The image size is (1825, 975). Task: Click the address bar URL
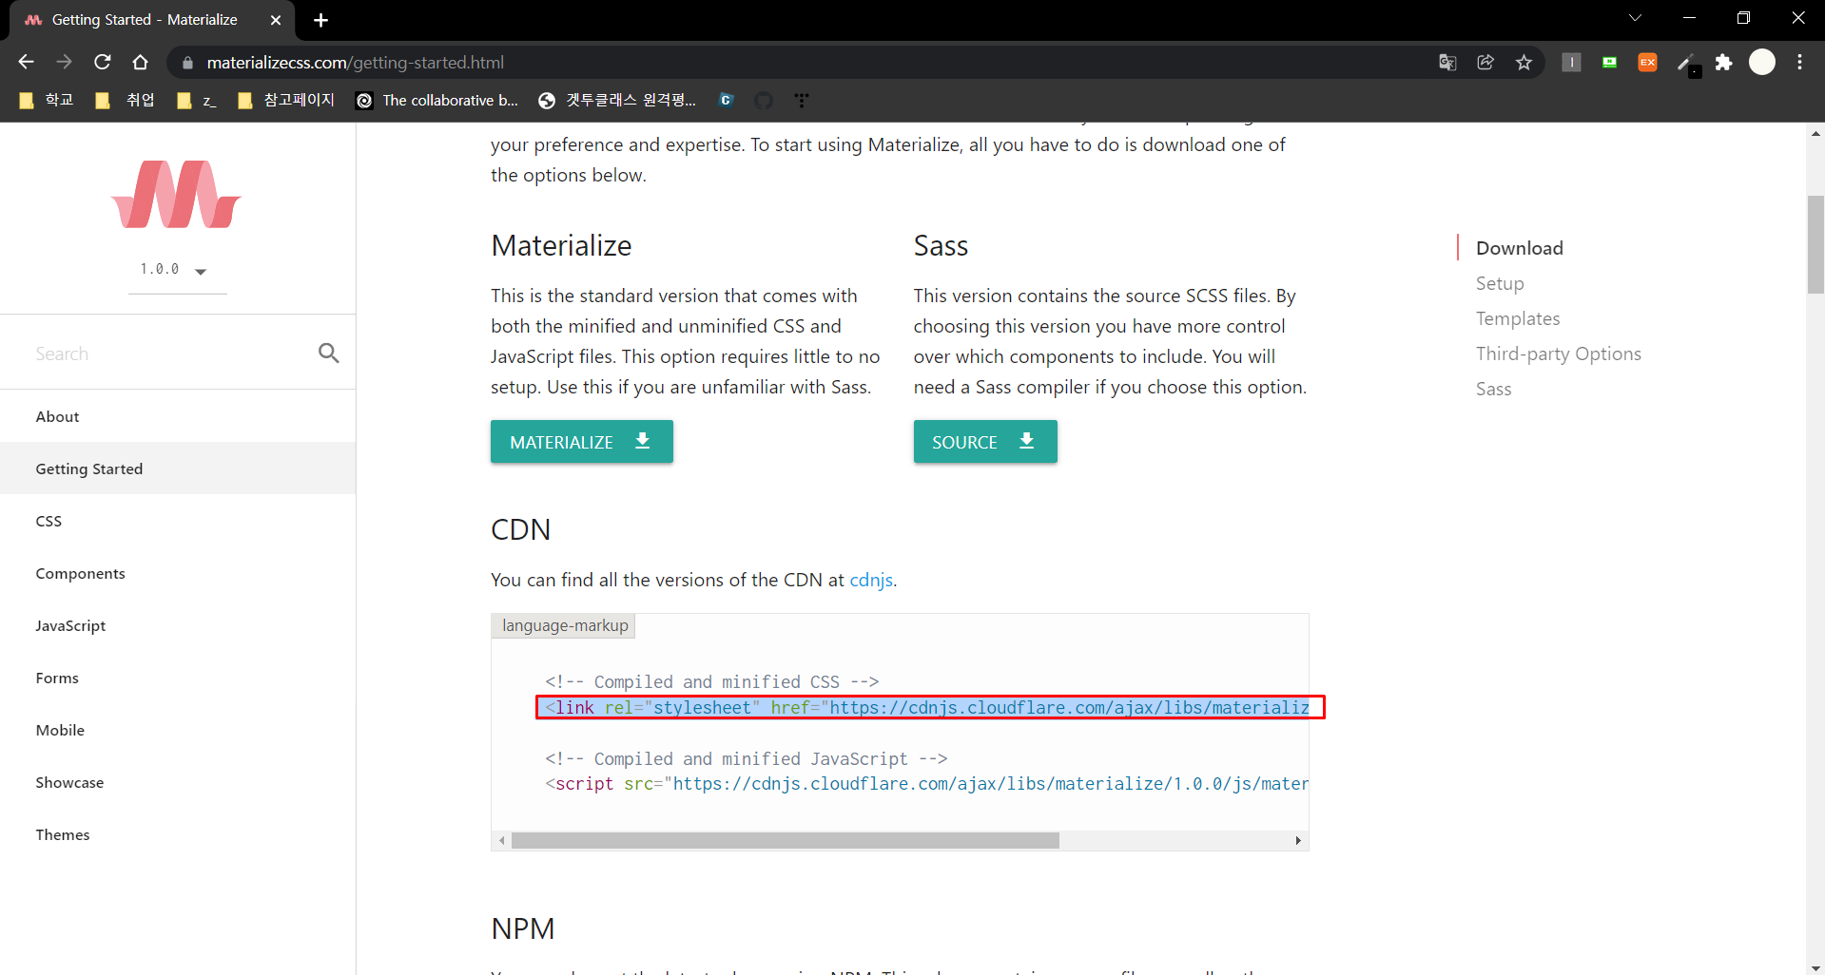tap(355, 63)
